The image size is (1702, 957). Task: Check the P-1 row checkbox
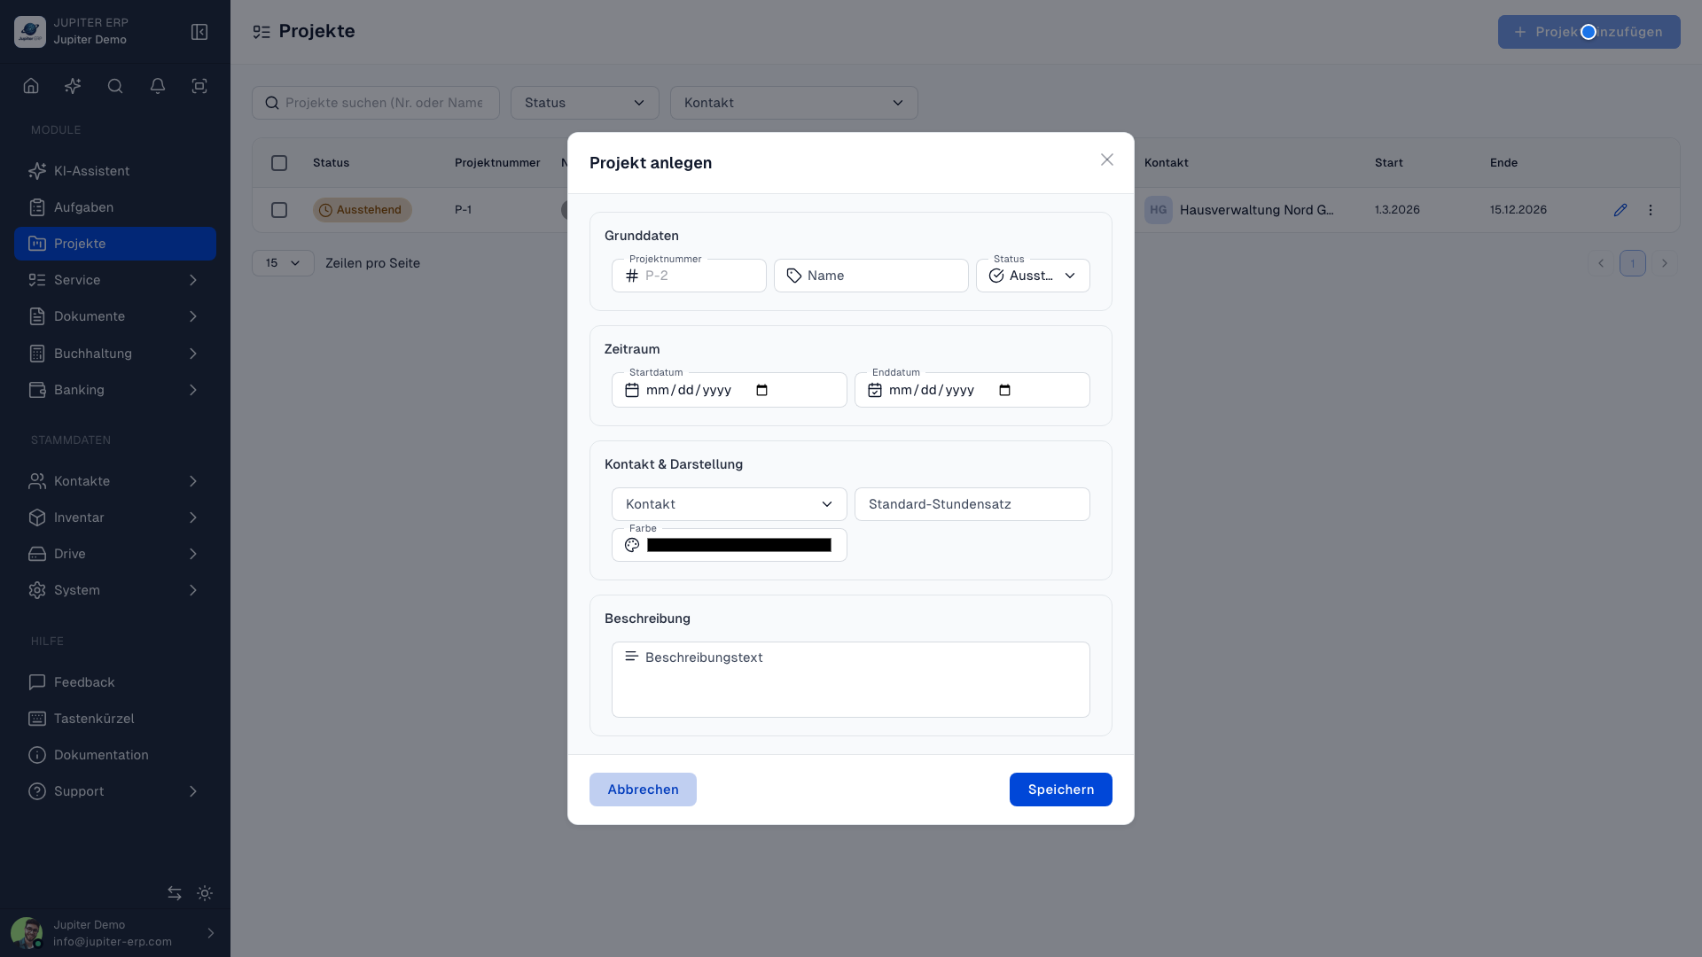pos(279,210)
